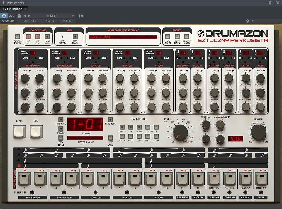Click the Shift left button
Screen dimensions: 282x209
148,127
